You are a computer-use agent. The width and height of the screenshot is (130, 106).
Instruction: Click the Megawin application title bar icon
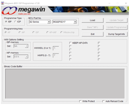coord(2,3)
